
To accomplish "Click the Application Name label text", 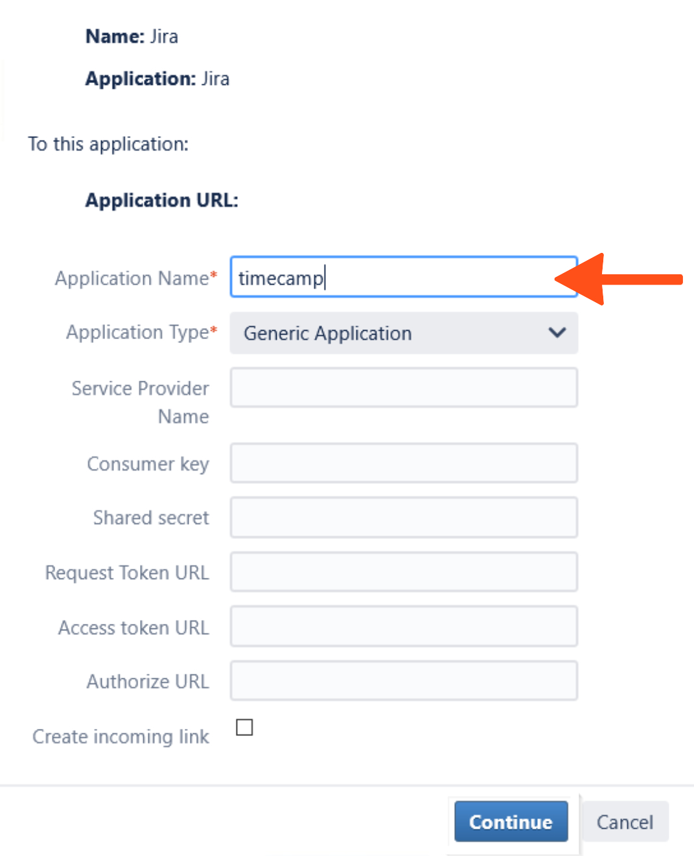I will [x=132, y=278].
